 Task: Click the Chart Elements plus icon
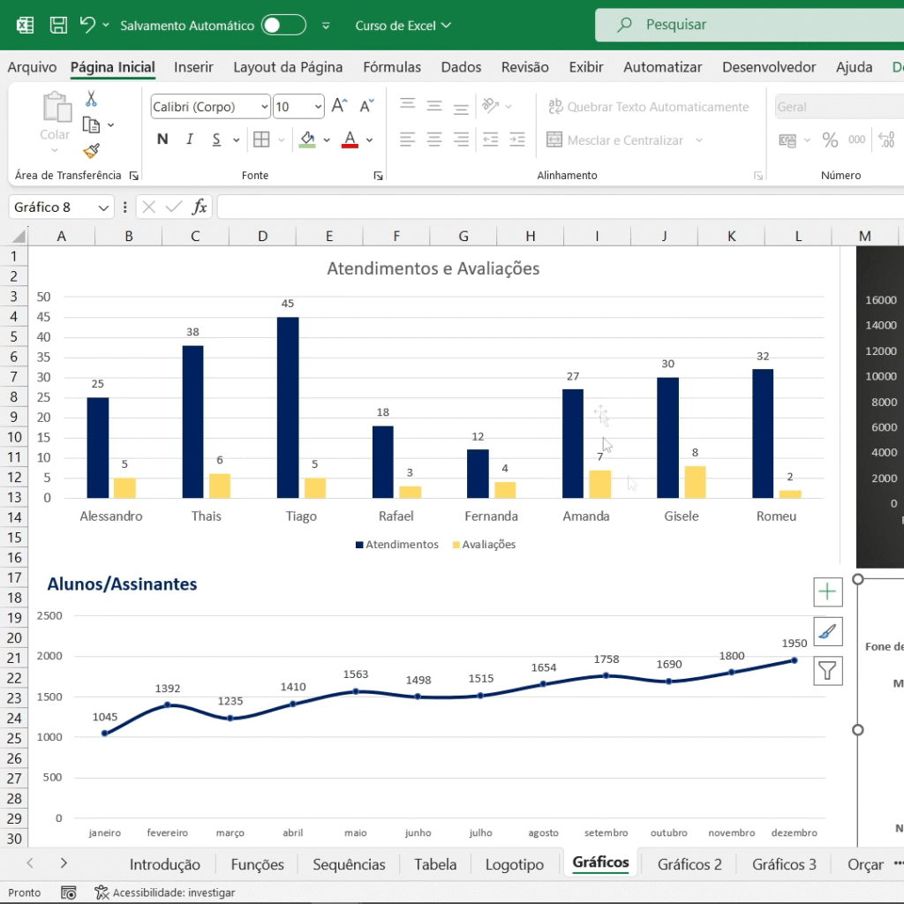[x=827, y=591]
